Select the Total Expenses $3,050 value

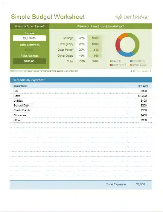[x=141, y=184]
